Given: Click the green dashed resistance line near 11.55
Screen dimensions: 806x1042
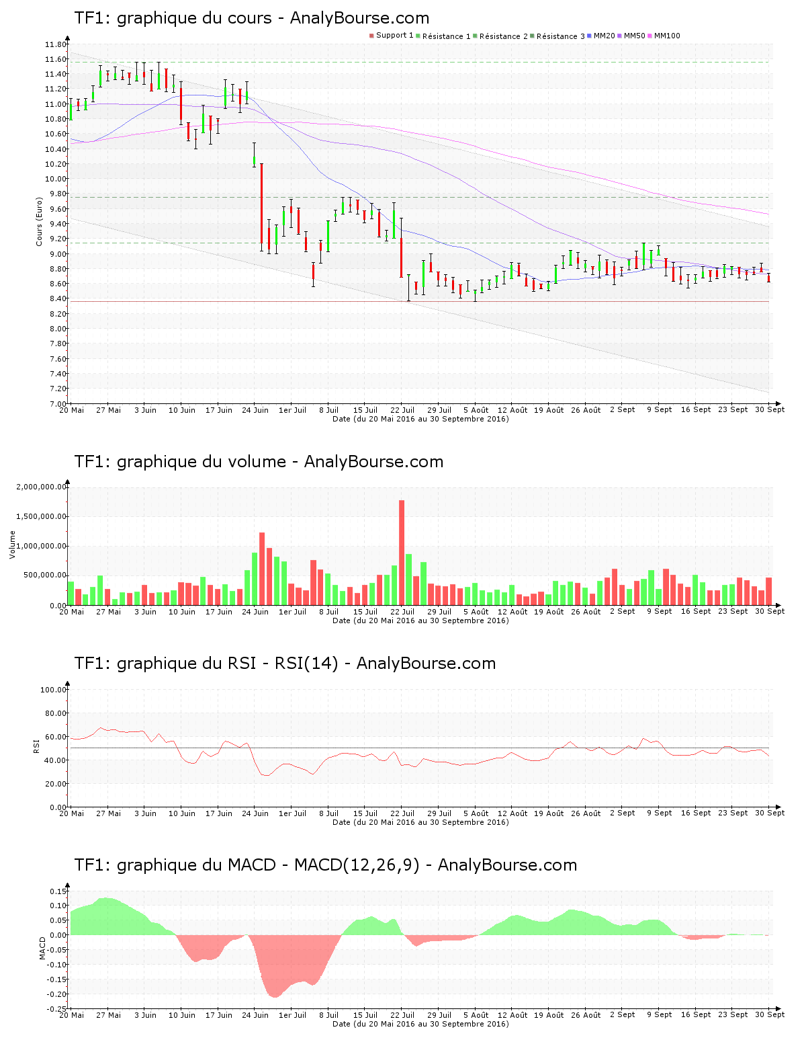Looking at the screenshot, I should pyautogui.click(x=420, y=63).
